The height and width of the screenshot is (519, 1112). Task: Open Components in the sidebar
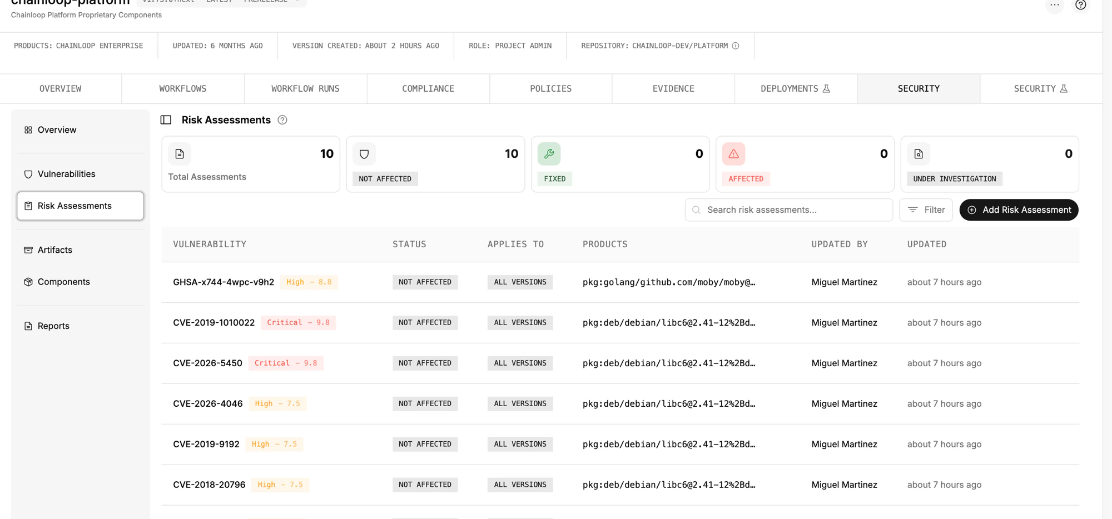tap(81, 282)
